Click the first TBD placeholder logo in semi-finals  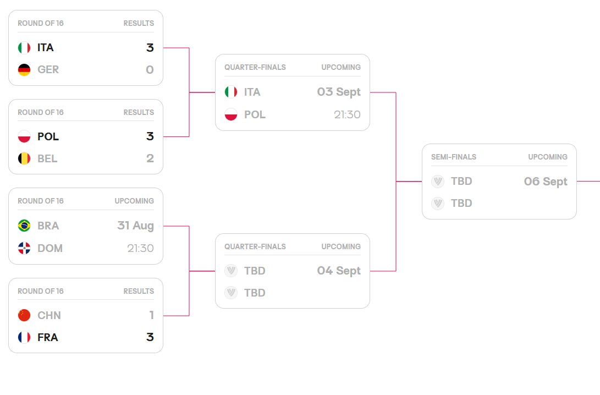tap(438, 182)
